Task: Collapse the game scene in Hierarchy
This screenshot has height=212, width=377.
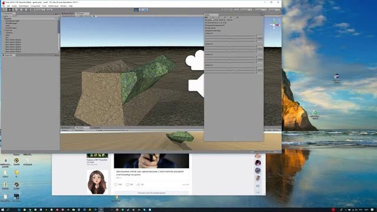Action: click(3, 18)
